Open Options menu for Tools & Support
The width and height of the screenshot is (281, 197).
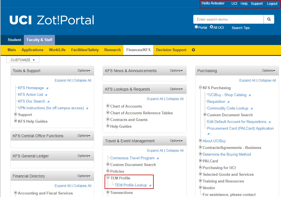coord(84,70)
